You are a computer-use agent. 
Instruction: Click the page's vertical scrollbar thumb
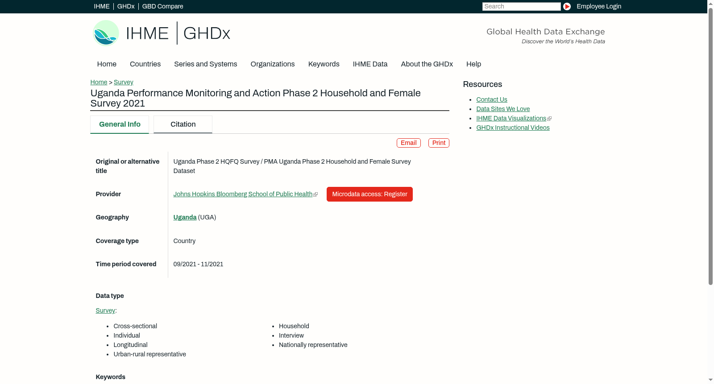point(710,147)
